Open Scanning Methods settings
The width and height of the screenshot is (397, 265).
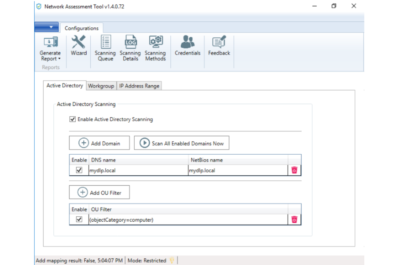point(155,48)
